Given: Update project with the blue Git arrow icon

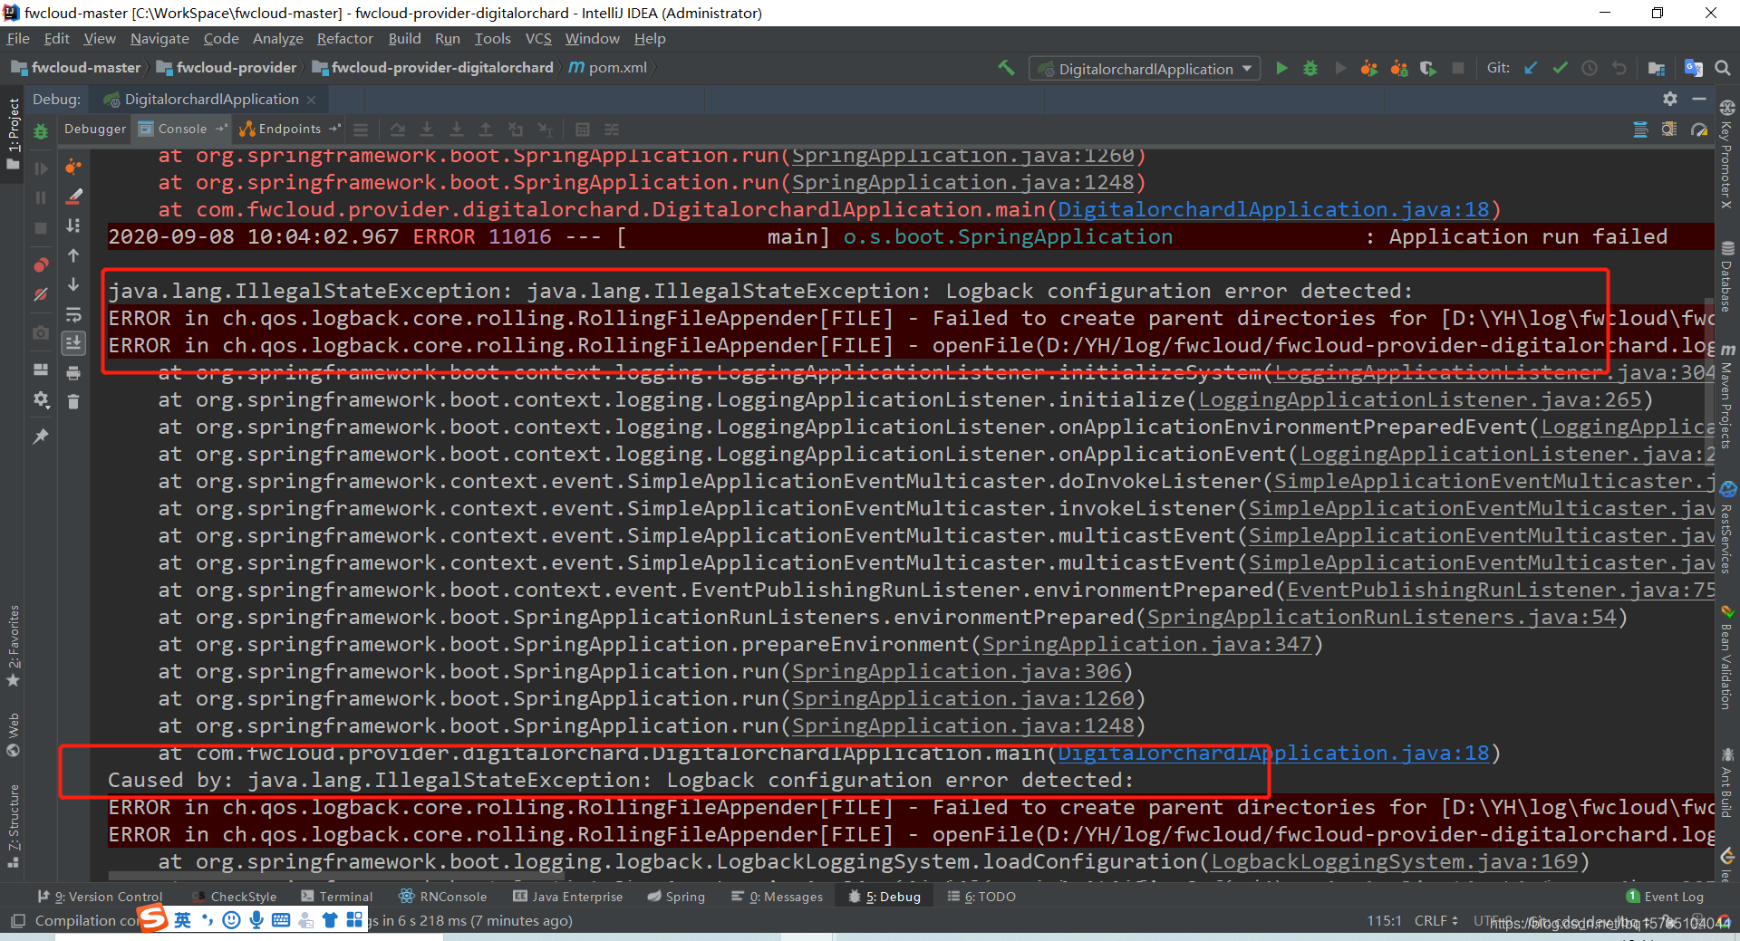Looking at the screenshot, I should (x=1530, y=68).
